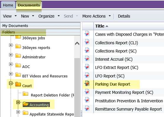
Task: Select Report Deletion Folder label
Action: point(53,95)
